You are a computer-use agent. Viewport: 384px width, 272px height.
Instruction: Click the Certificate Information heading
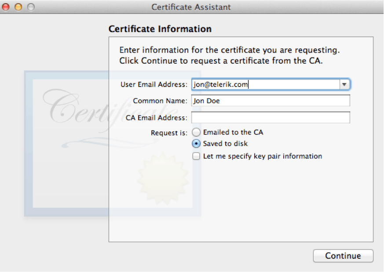(160, 29)
